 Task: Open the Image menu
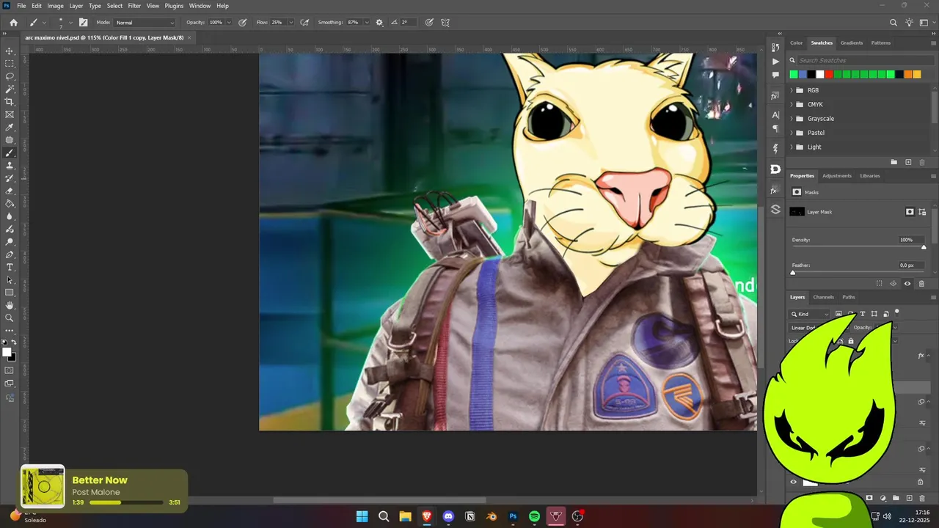pyautogui.click(x=56, y=6)
